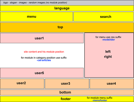Click red 'site content and his module position' text
This screenshot has height=102, width=134.
[x=44, y=52]
